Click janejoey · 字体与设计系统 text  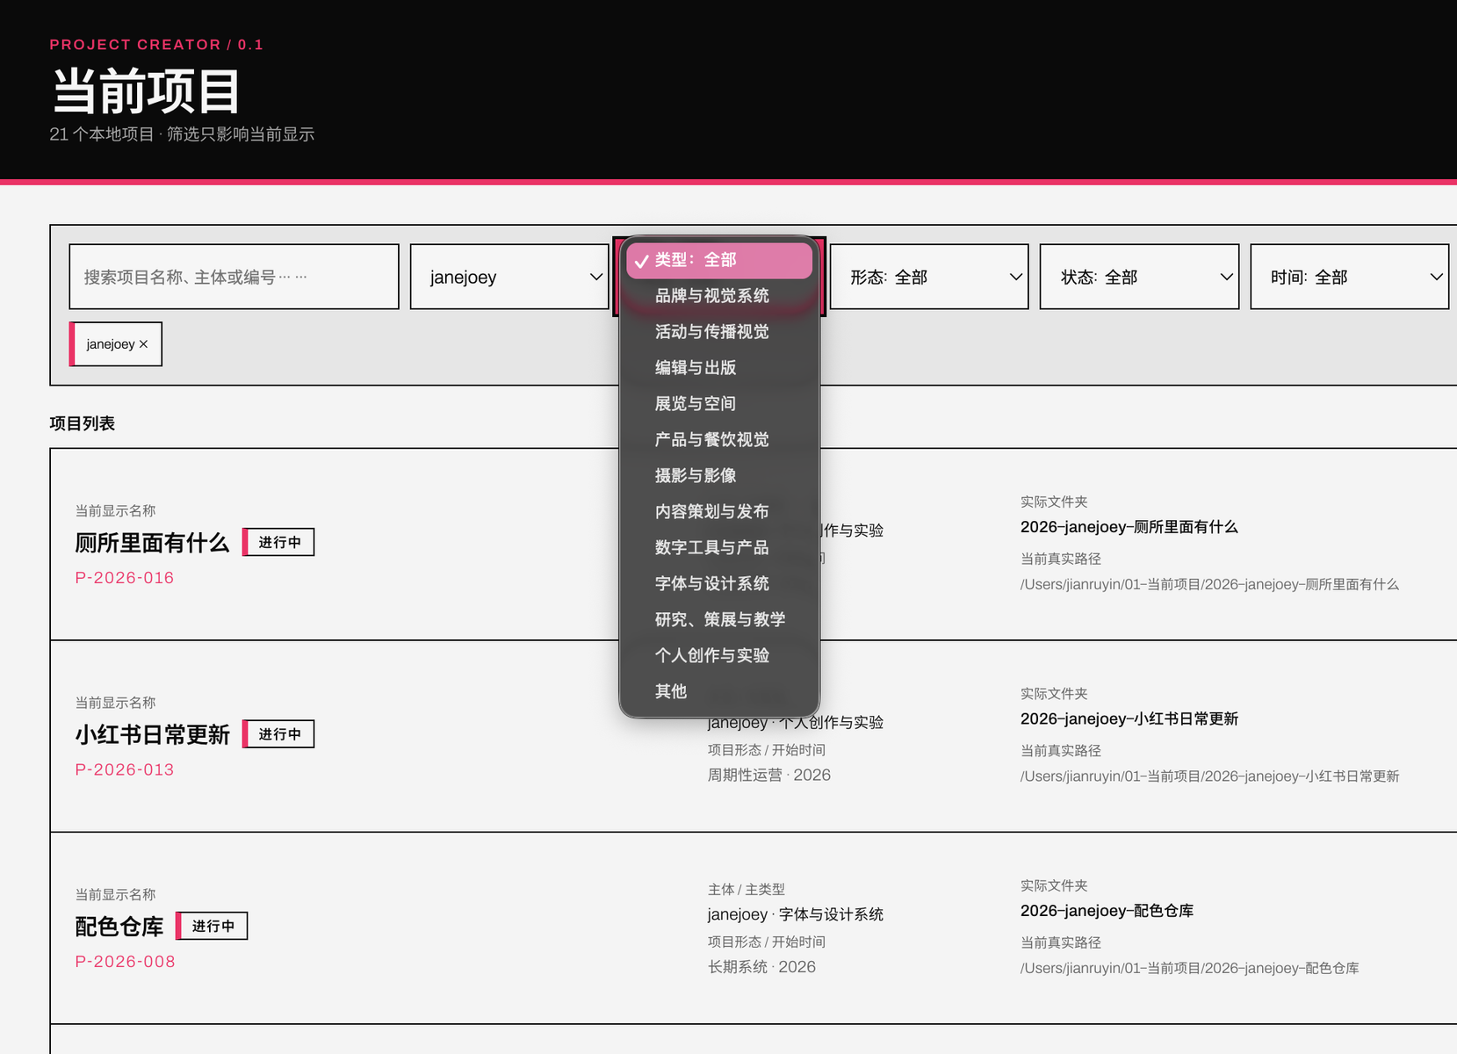[x=796, y=914]
